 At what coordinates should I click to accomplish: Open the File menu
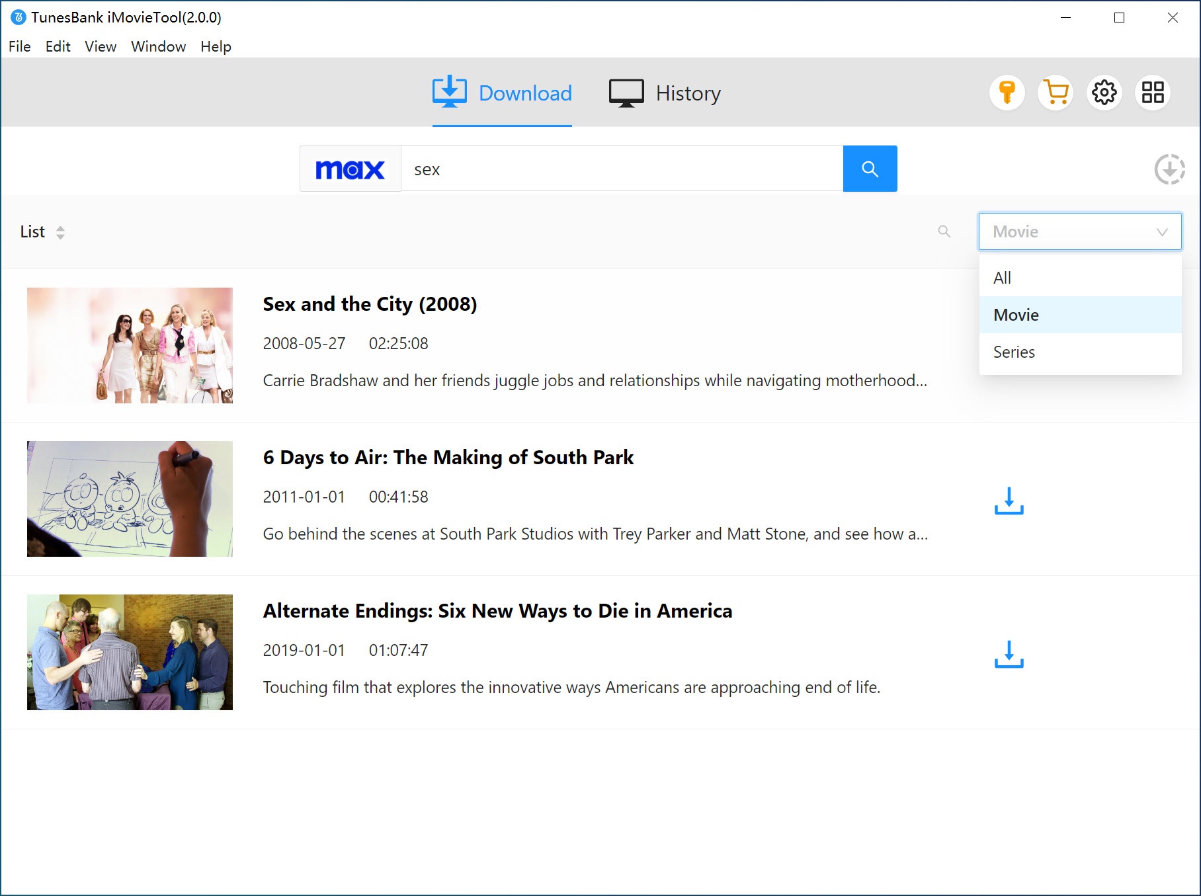click(20, 46)
